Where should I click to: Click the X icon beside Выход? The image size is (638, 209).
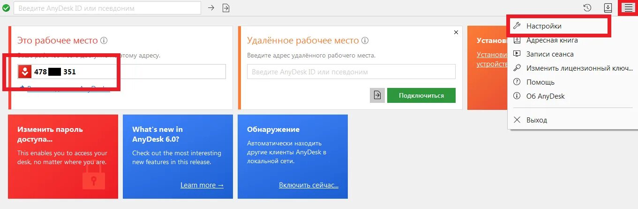tap(517, 120)
